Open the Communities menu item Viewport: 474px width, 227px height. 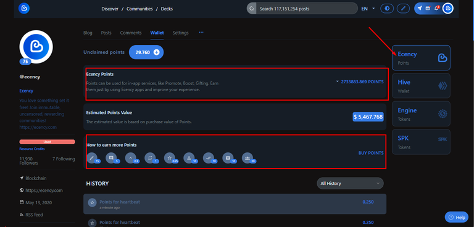(x=139, y=9)
